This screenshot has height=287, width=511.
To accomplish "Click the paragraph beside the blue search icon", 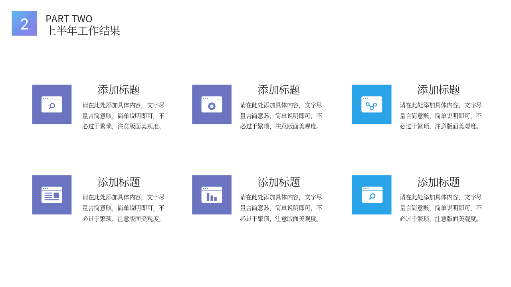I will click(441, 208).
